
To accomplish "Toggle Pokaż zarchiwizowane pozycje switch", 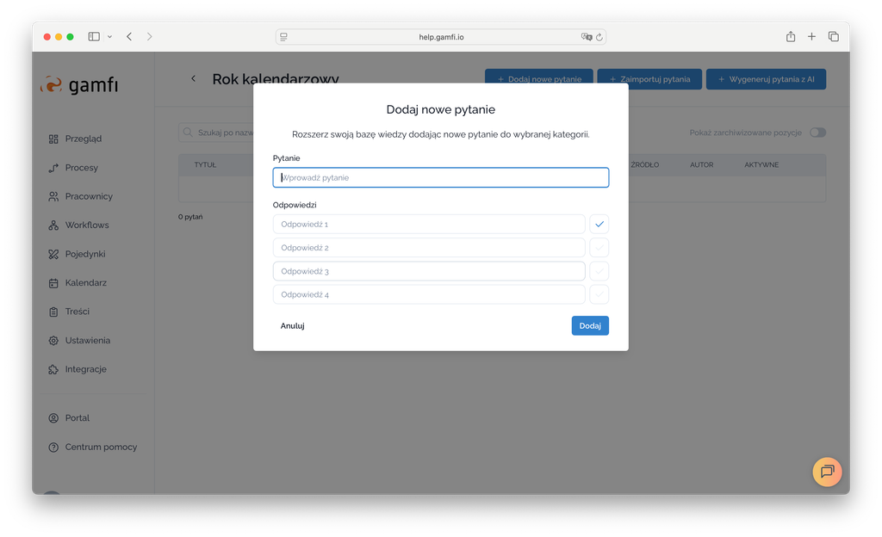I will 817,133.
